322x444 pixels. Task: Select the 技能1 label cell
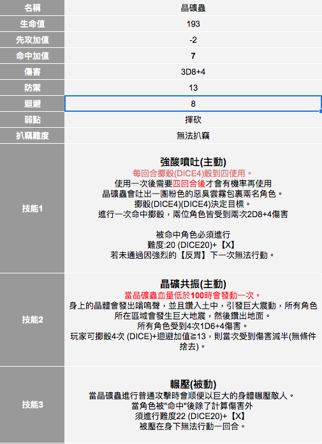[33, 208]
